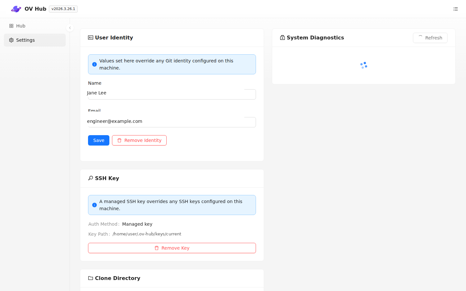This screenshot has width=466, height=291.
Task: Click the System Diagnostics medical box icon
Action: [x=283, y=38]
